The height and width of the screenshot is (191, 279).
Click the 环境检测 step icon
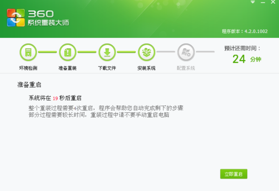28,52
